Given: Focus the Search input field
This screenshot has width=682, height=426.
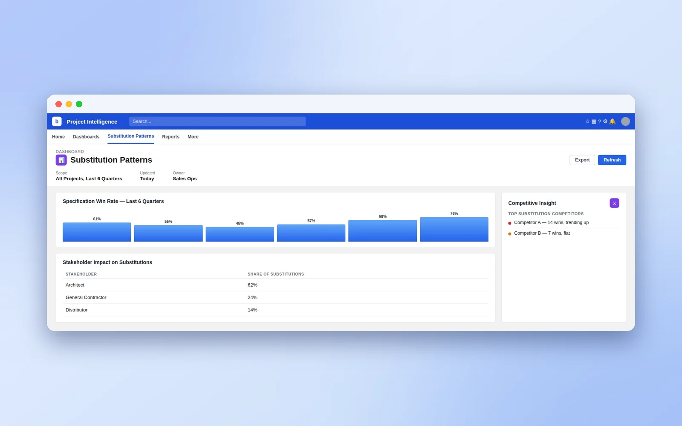Looking at the screenshot, I should coord(217,121).
